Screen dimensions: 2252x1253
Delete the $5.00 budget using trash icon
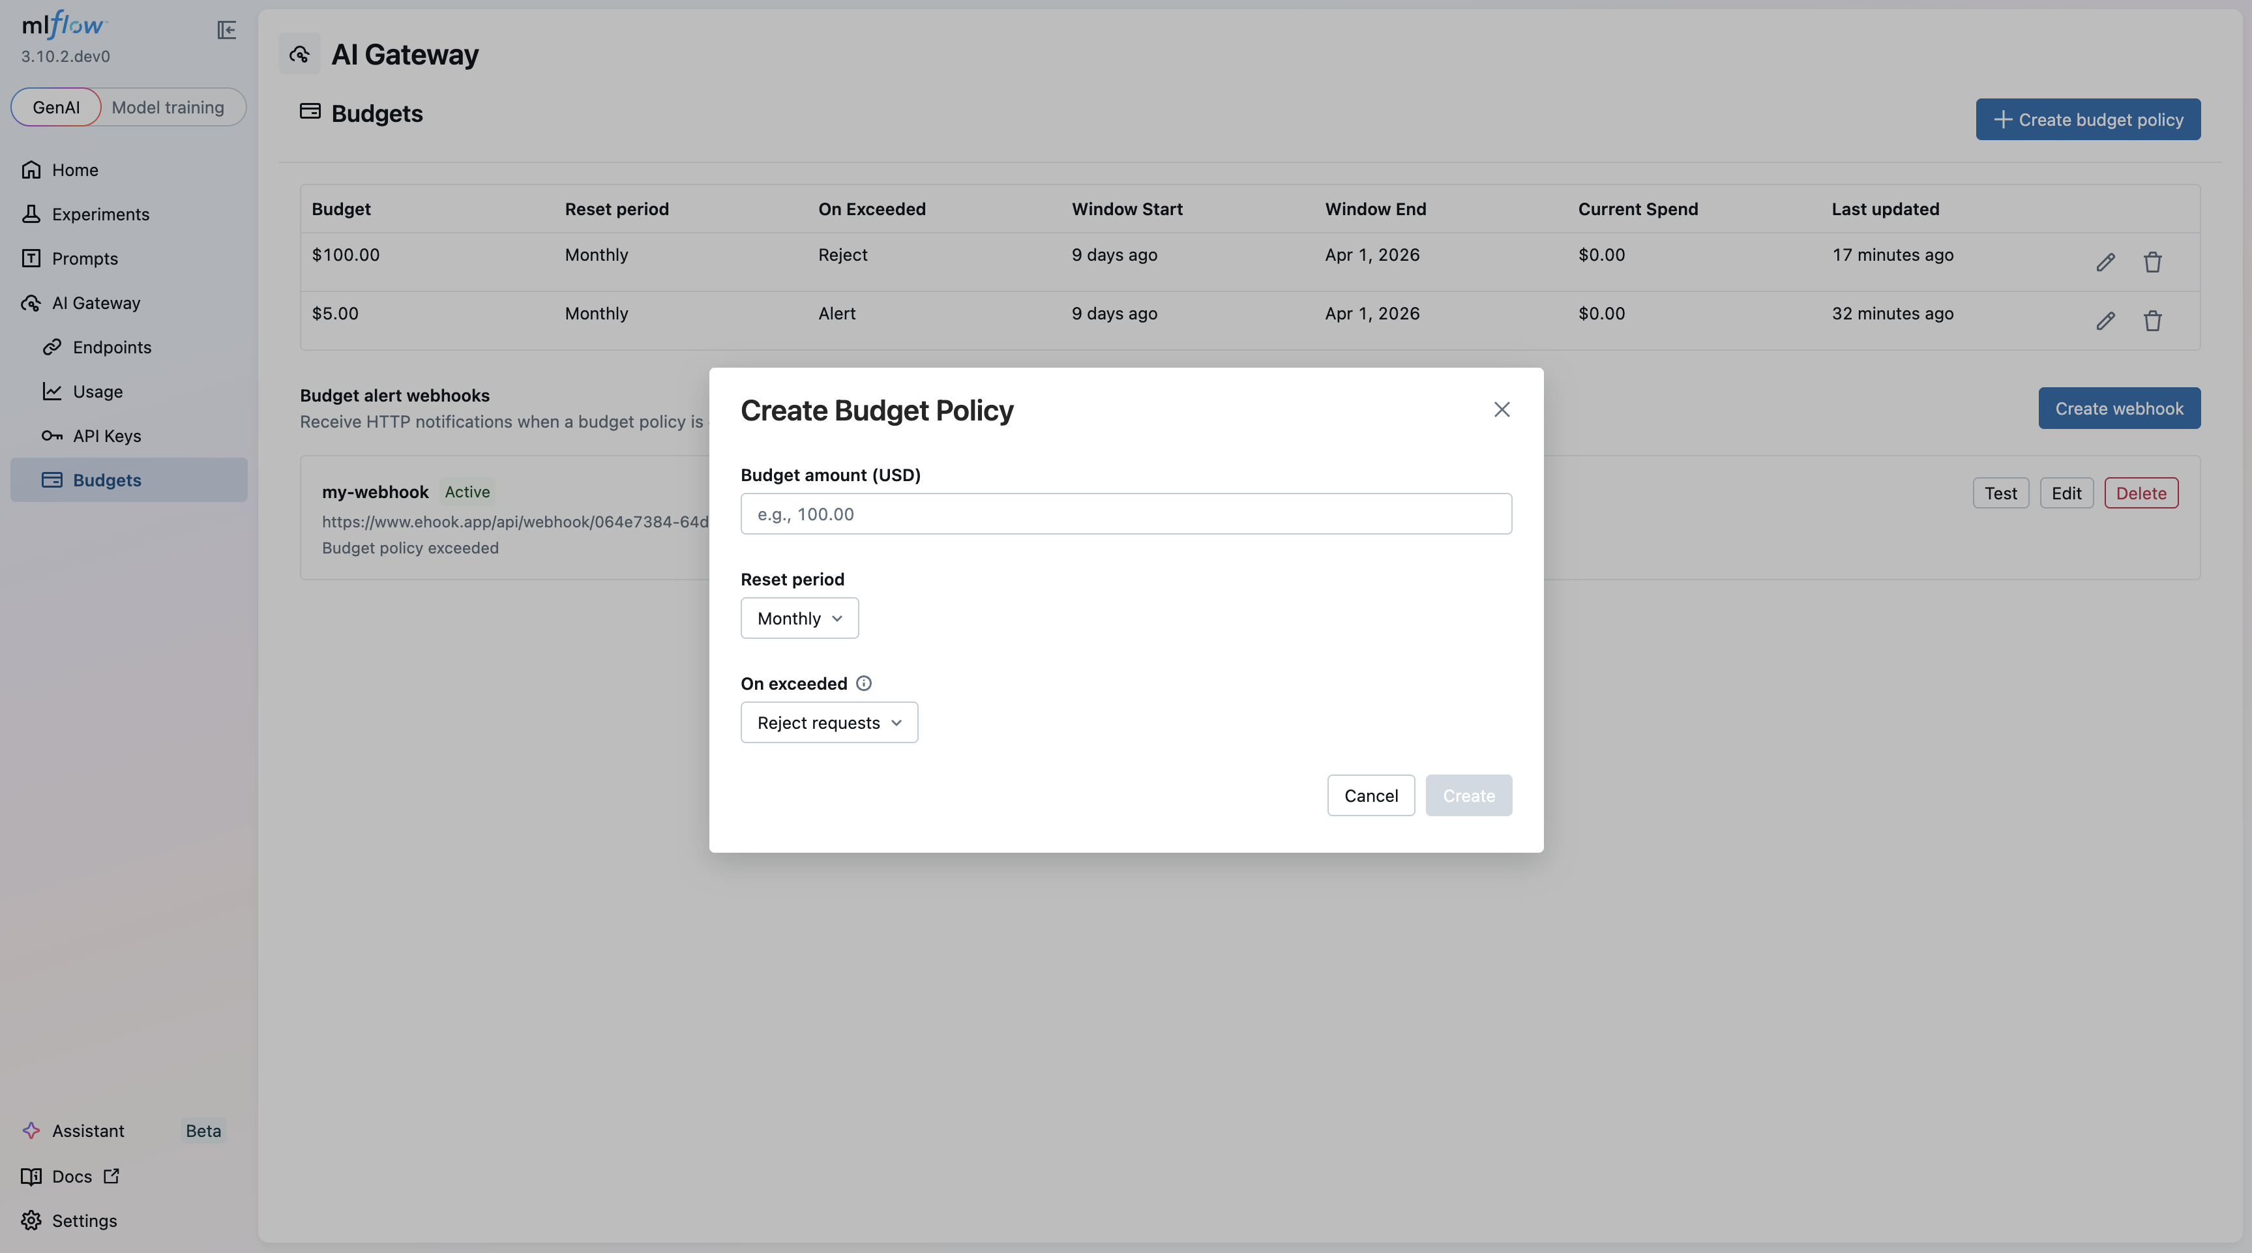2152,321
